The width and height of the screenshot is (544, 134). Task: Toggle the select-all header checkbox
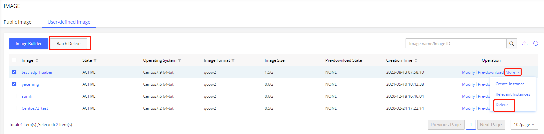pos(14,60)
